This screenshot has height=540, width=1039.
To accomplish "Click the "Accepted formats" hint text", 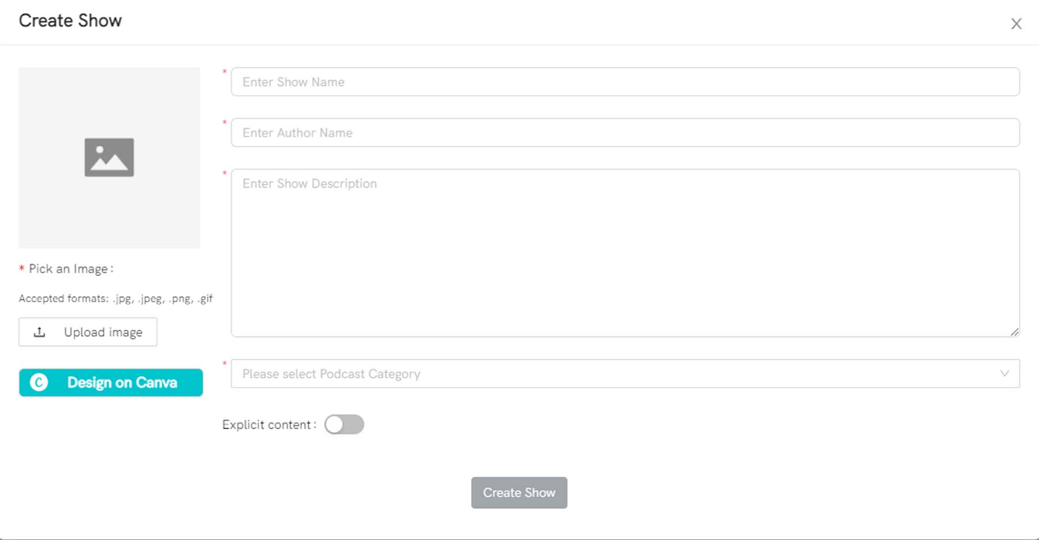I will pos(115,298).
